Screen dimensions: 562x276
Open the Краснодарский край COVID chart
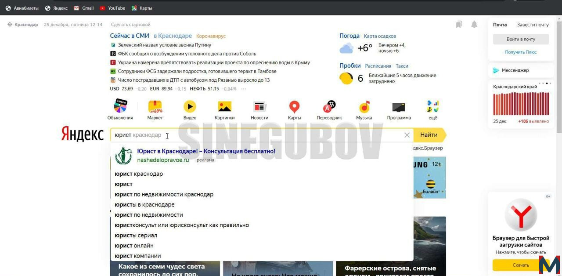521,104
